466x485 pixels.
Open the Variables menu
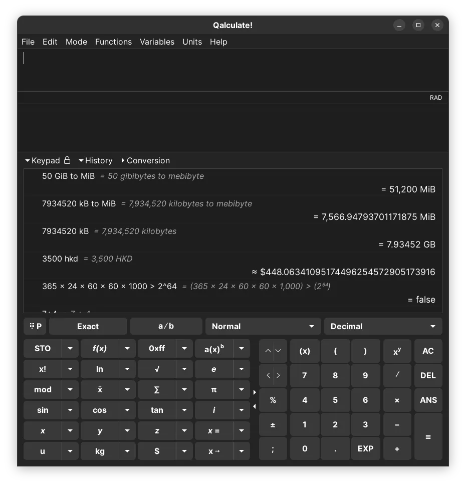tap(157, 42)
